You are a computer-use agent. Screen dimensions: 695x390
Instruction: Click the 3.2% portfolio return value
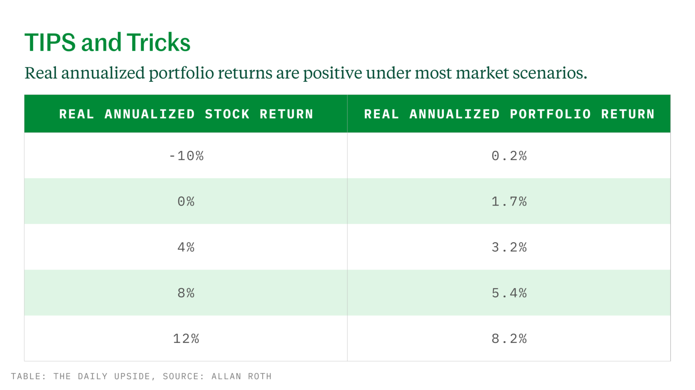coord(509,247)
